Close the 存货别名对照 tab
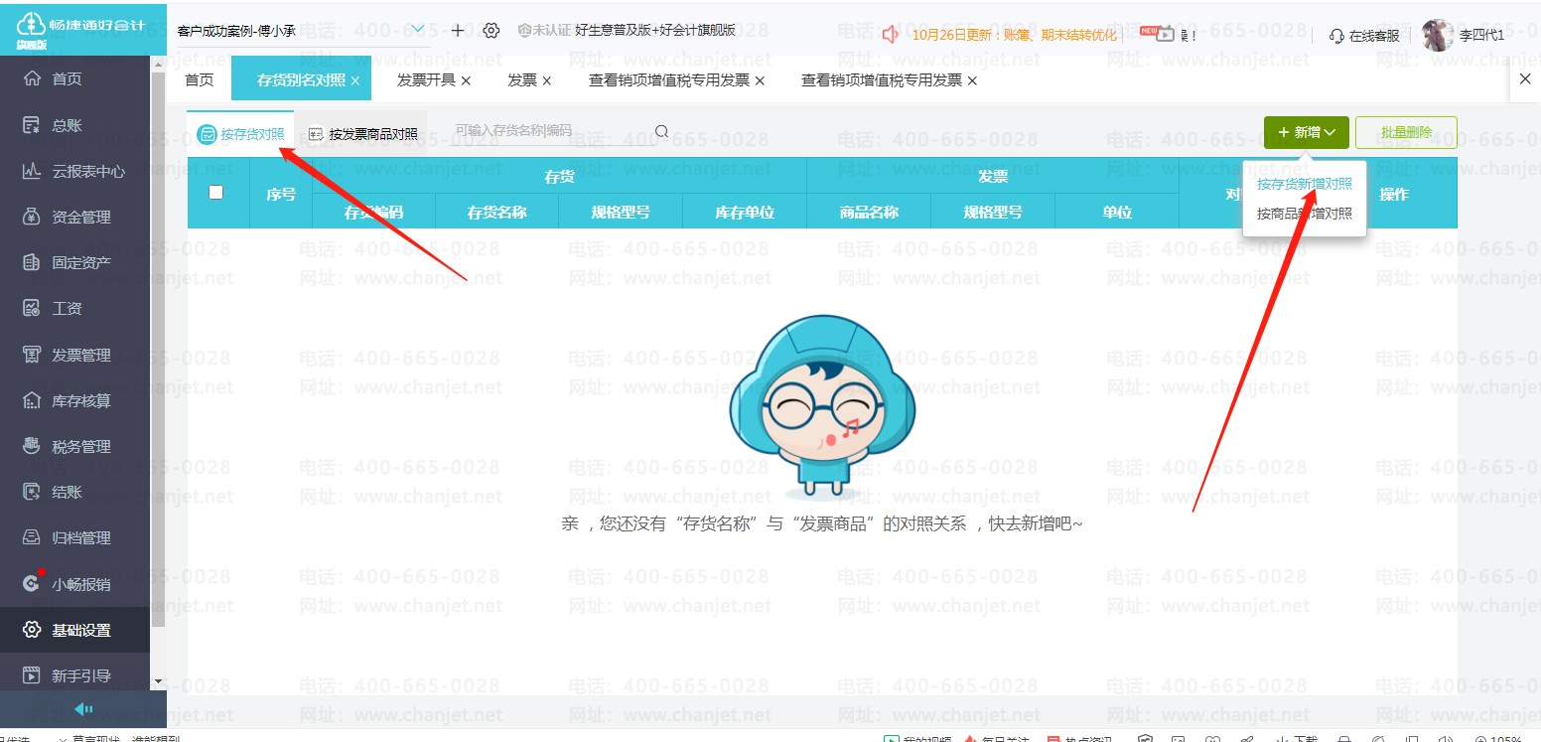 click(x=355, y=80)
